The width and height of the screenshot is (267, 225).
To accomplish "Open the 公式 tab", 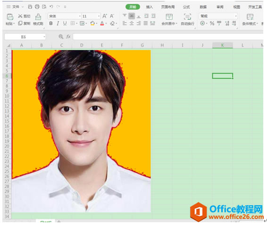I will (186, 7).
